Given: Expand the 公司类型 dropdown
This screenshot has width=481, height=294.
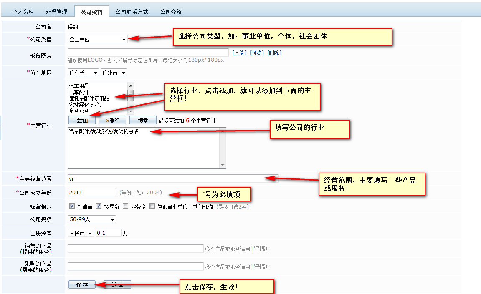Looking at the screenshot, I should tap(98, 39).
